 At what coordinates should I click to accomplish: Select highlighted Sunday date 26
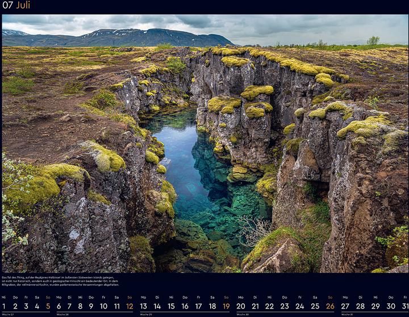pyautogui.click(x=329, y=306)
